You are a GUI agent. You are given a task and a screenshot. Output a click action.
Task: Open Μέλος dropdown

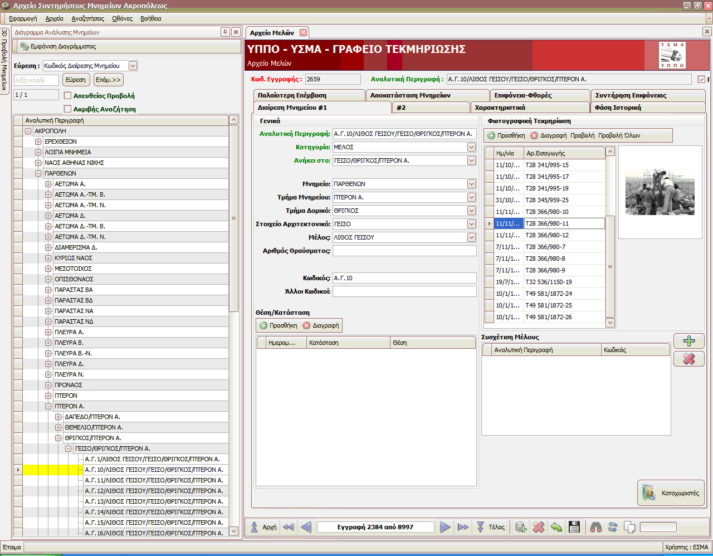click(x=471, y=237)
